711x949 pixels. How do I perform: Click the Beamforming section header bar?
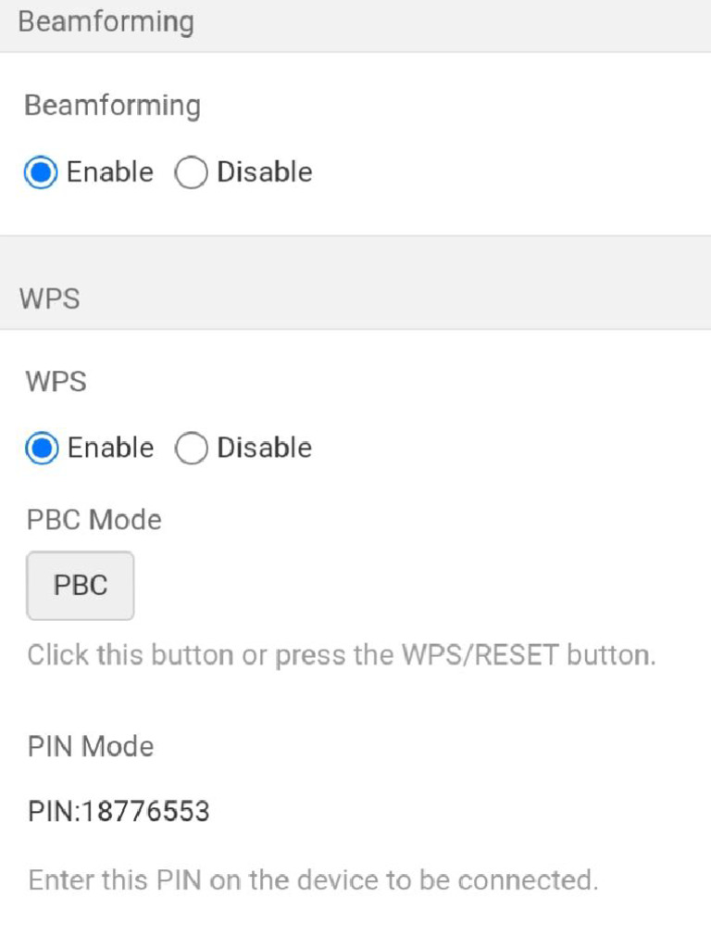(355, 24)
